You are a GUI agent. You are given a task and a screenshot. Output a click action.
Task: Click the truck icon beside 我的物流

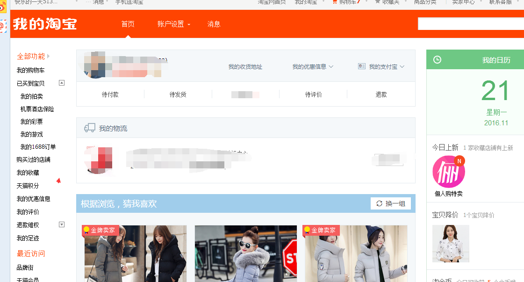tap(90, 128)
